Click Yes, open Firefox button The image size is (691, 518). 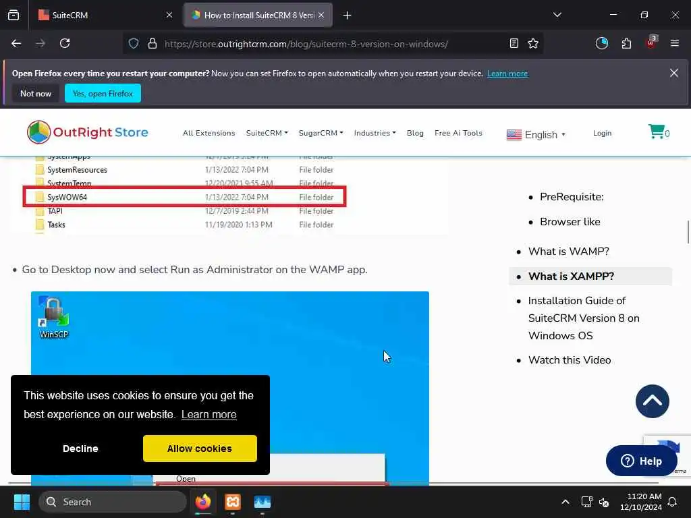click(x=103, y=93)
